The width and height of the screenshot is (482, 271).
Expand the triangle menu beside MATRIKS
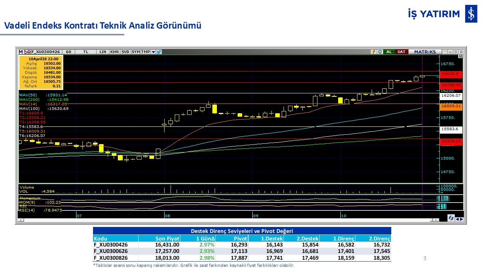(x=445, y=52)
